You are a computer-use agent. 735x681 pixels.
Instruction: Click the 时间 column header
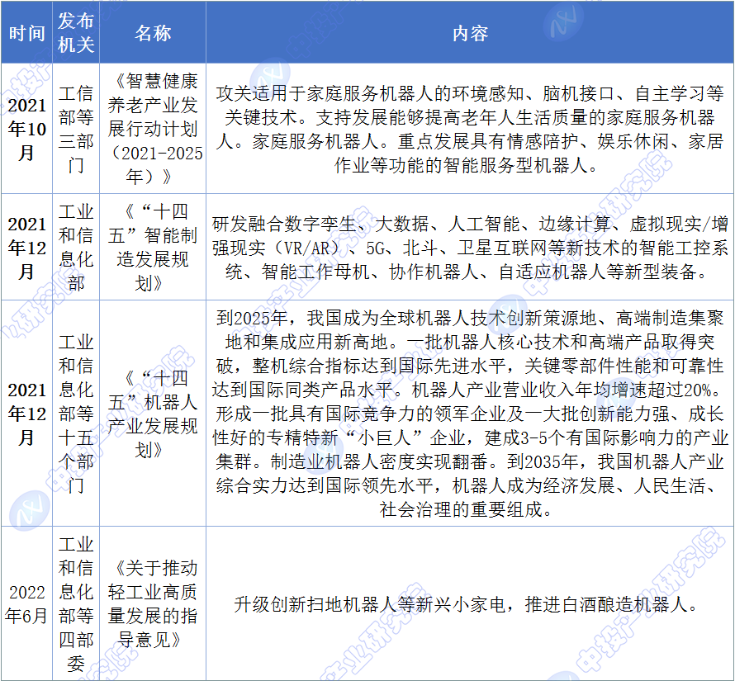26,33
